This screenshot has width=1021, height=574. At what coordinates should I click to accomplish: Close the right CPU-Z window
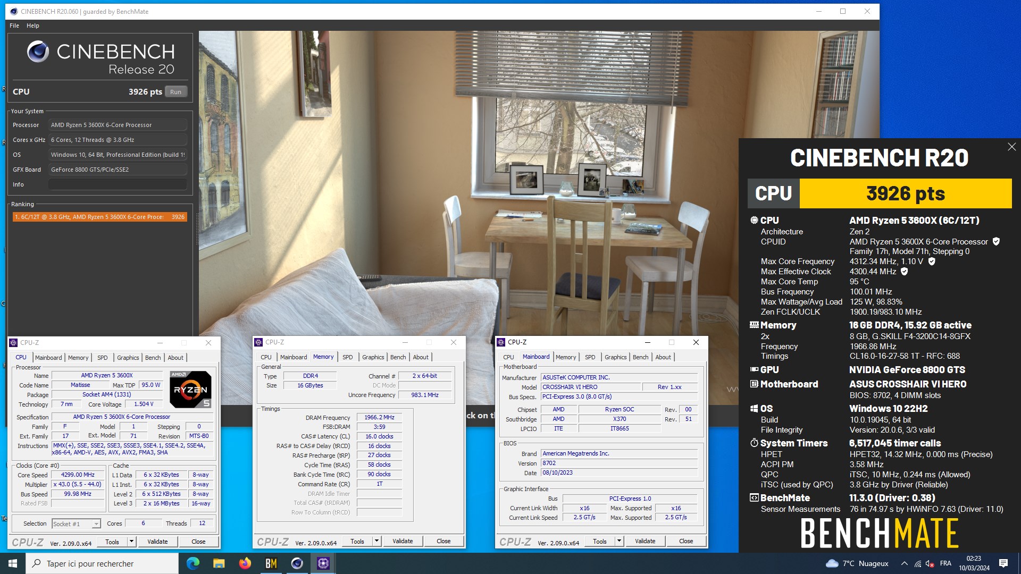[x=696, y=342]
